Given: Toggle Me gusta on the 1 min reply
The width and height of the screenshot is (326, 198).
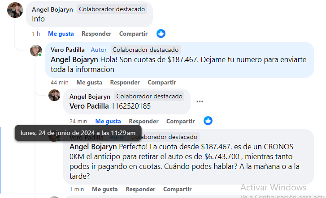Looking at the screenshot, I should [x=105, y=190].
